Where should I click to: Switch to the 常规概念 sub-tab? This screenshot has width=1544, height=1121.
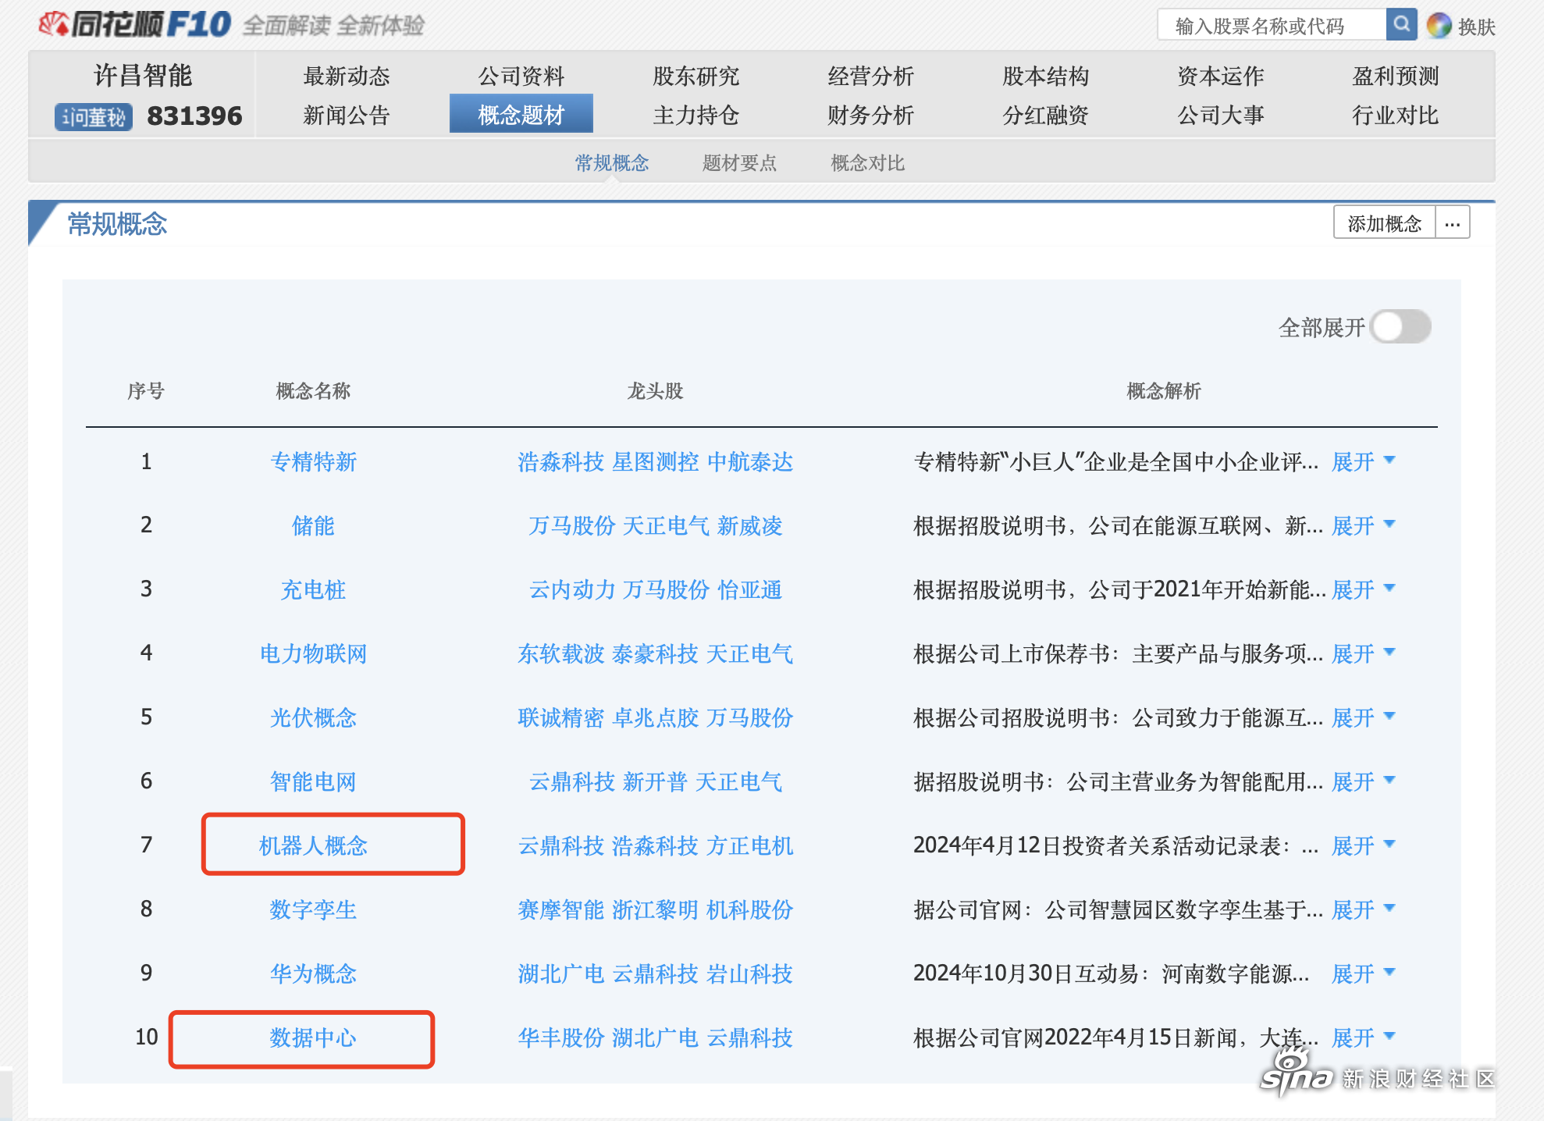click(612, 163)
